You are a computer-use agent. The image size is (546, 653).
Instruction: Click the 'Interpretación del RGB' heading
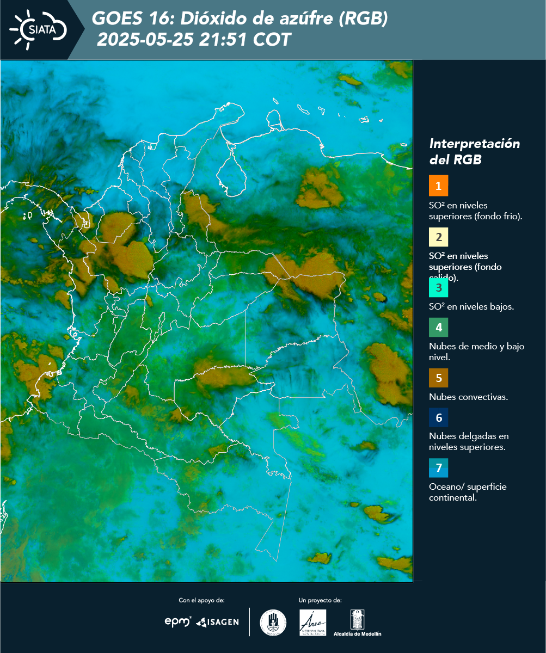(475, 152)
